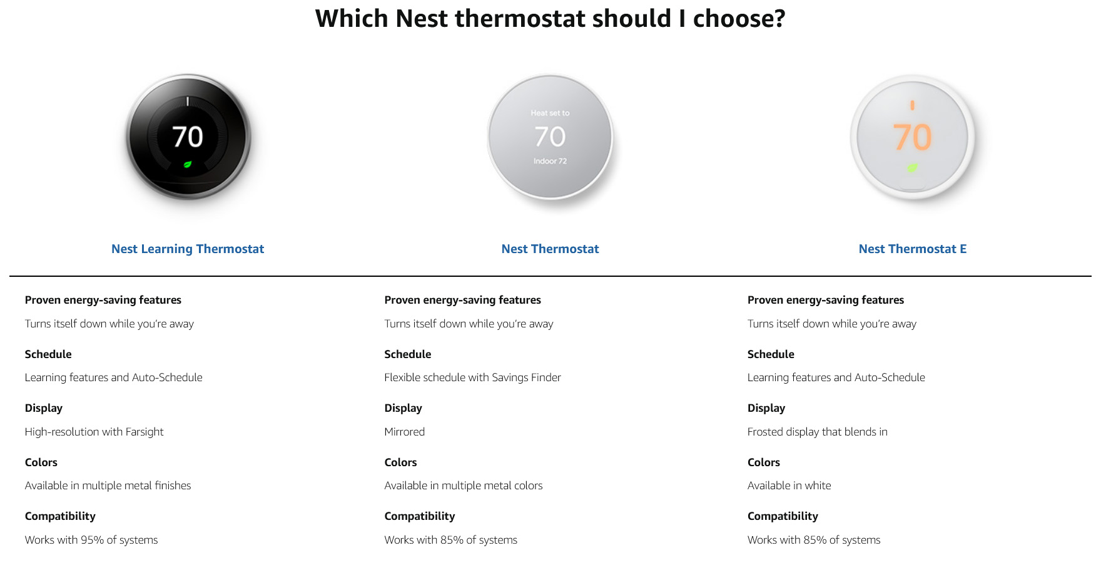1096x563 pixels.
Task: Click Flexible schedule with Savings Finder text
Action: (x=472, y=377)
